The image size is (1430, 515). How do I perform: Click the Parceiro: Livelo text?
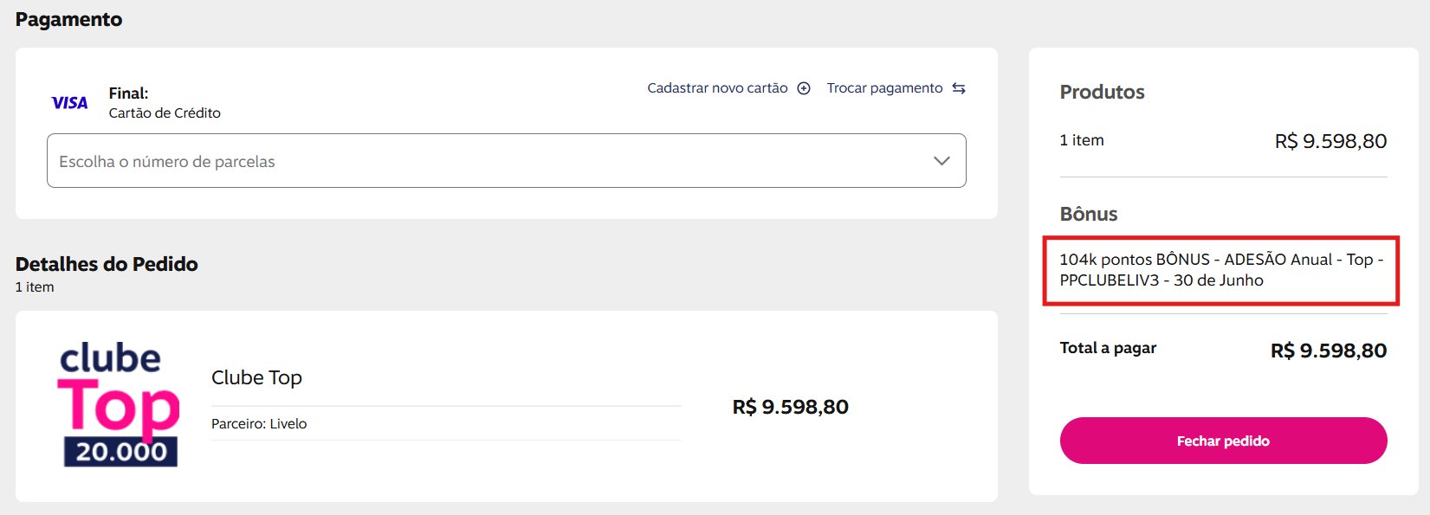[259, 424]
